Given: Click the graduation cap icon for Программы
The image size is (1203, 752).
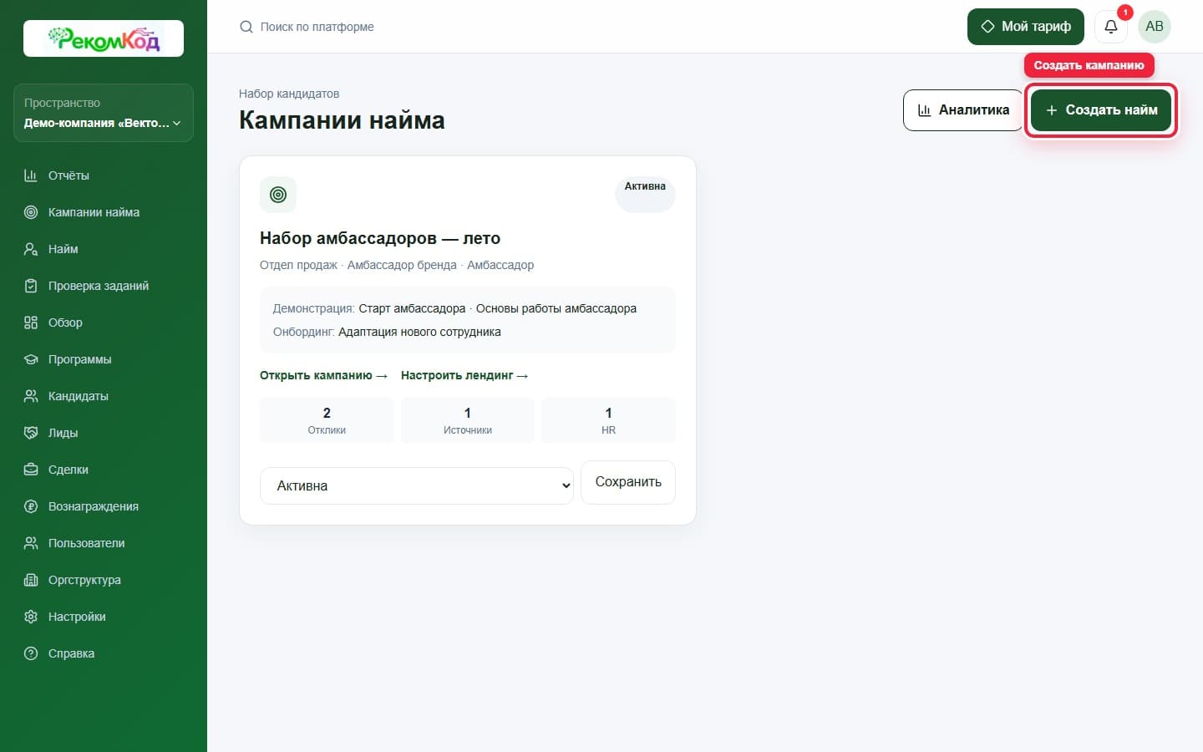Looking at the screenshot, I should pos(31,359).
